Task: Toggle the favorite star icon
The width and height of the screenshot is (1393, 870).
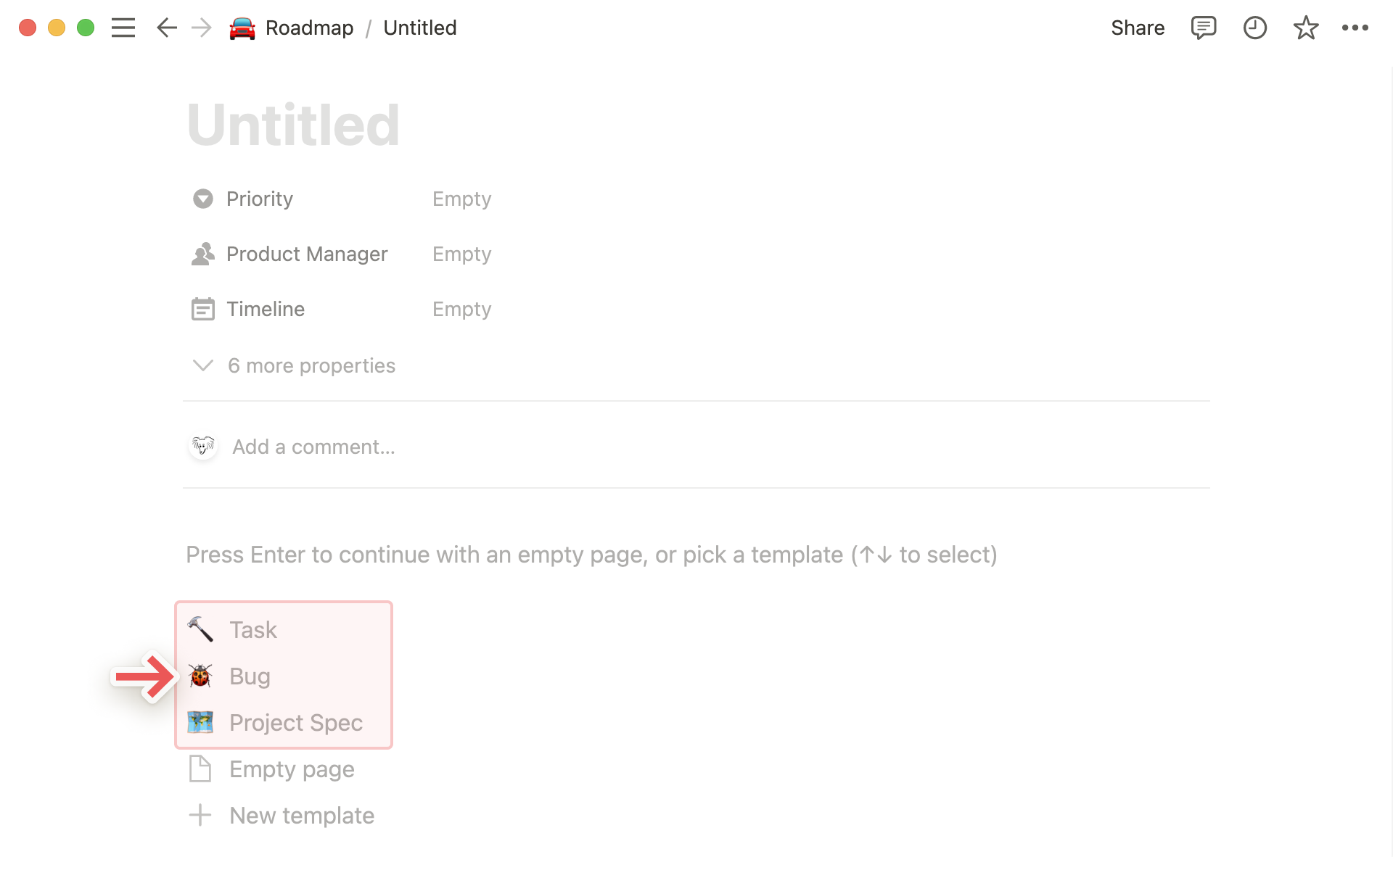Action: coord(1304,27)
